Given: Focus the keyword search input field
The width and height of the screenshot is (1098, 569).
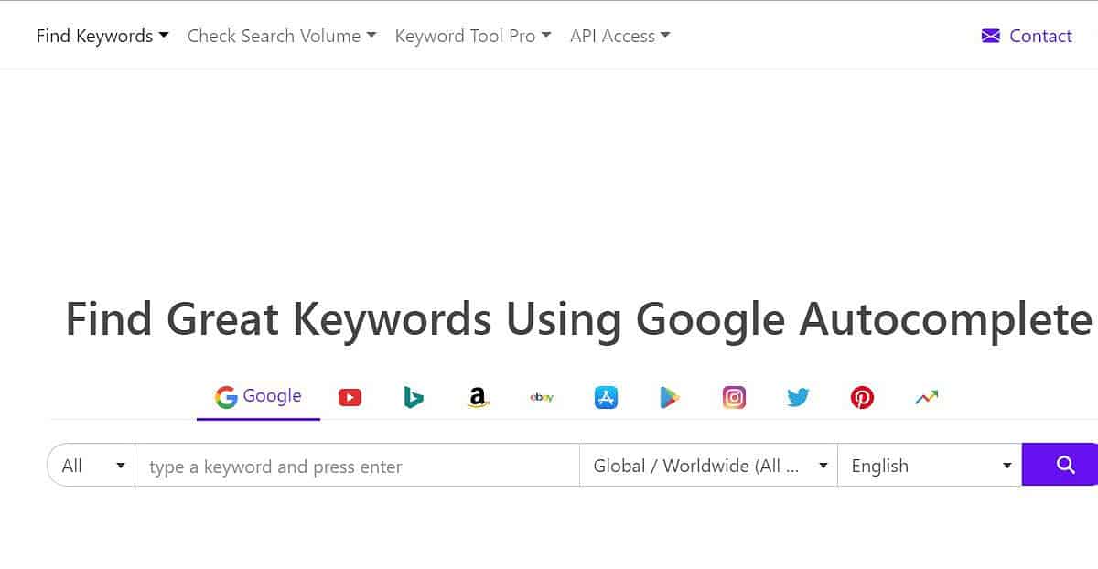Looking at the screenshot, I should point(357,467).
